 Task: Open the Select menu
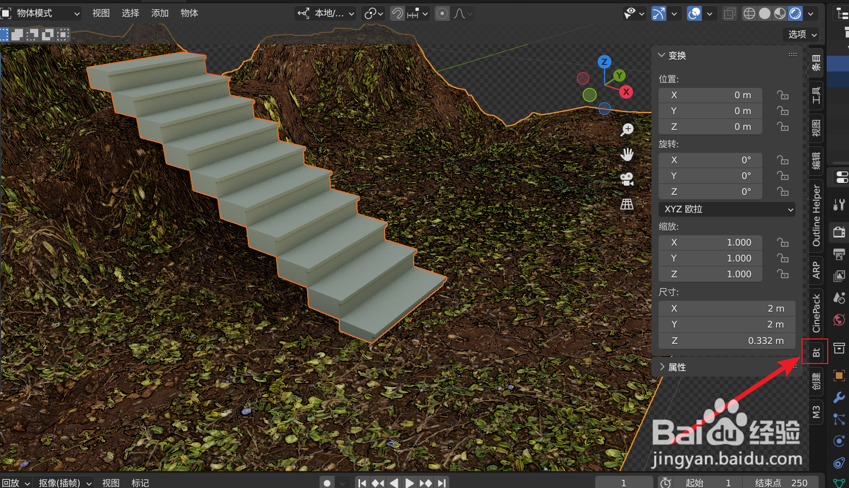click(x=130, y=13)
